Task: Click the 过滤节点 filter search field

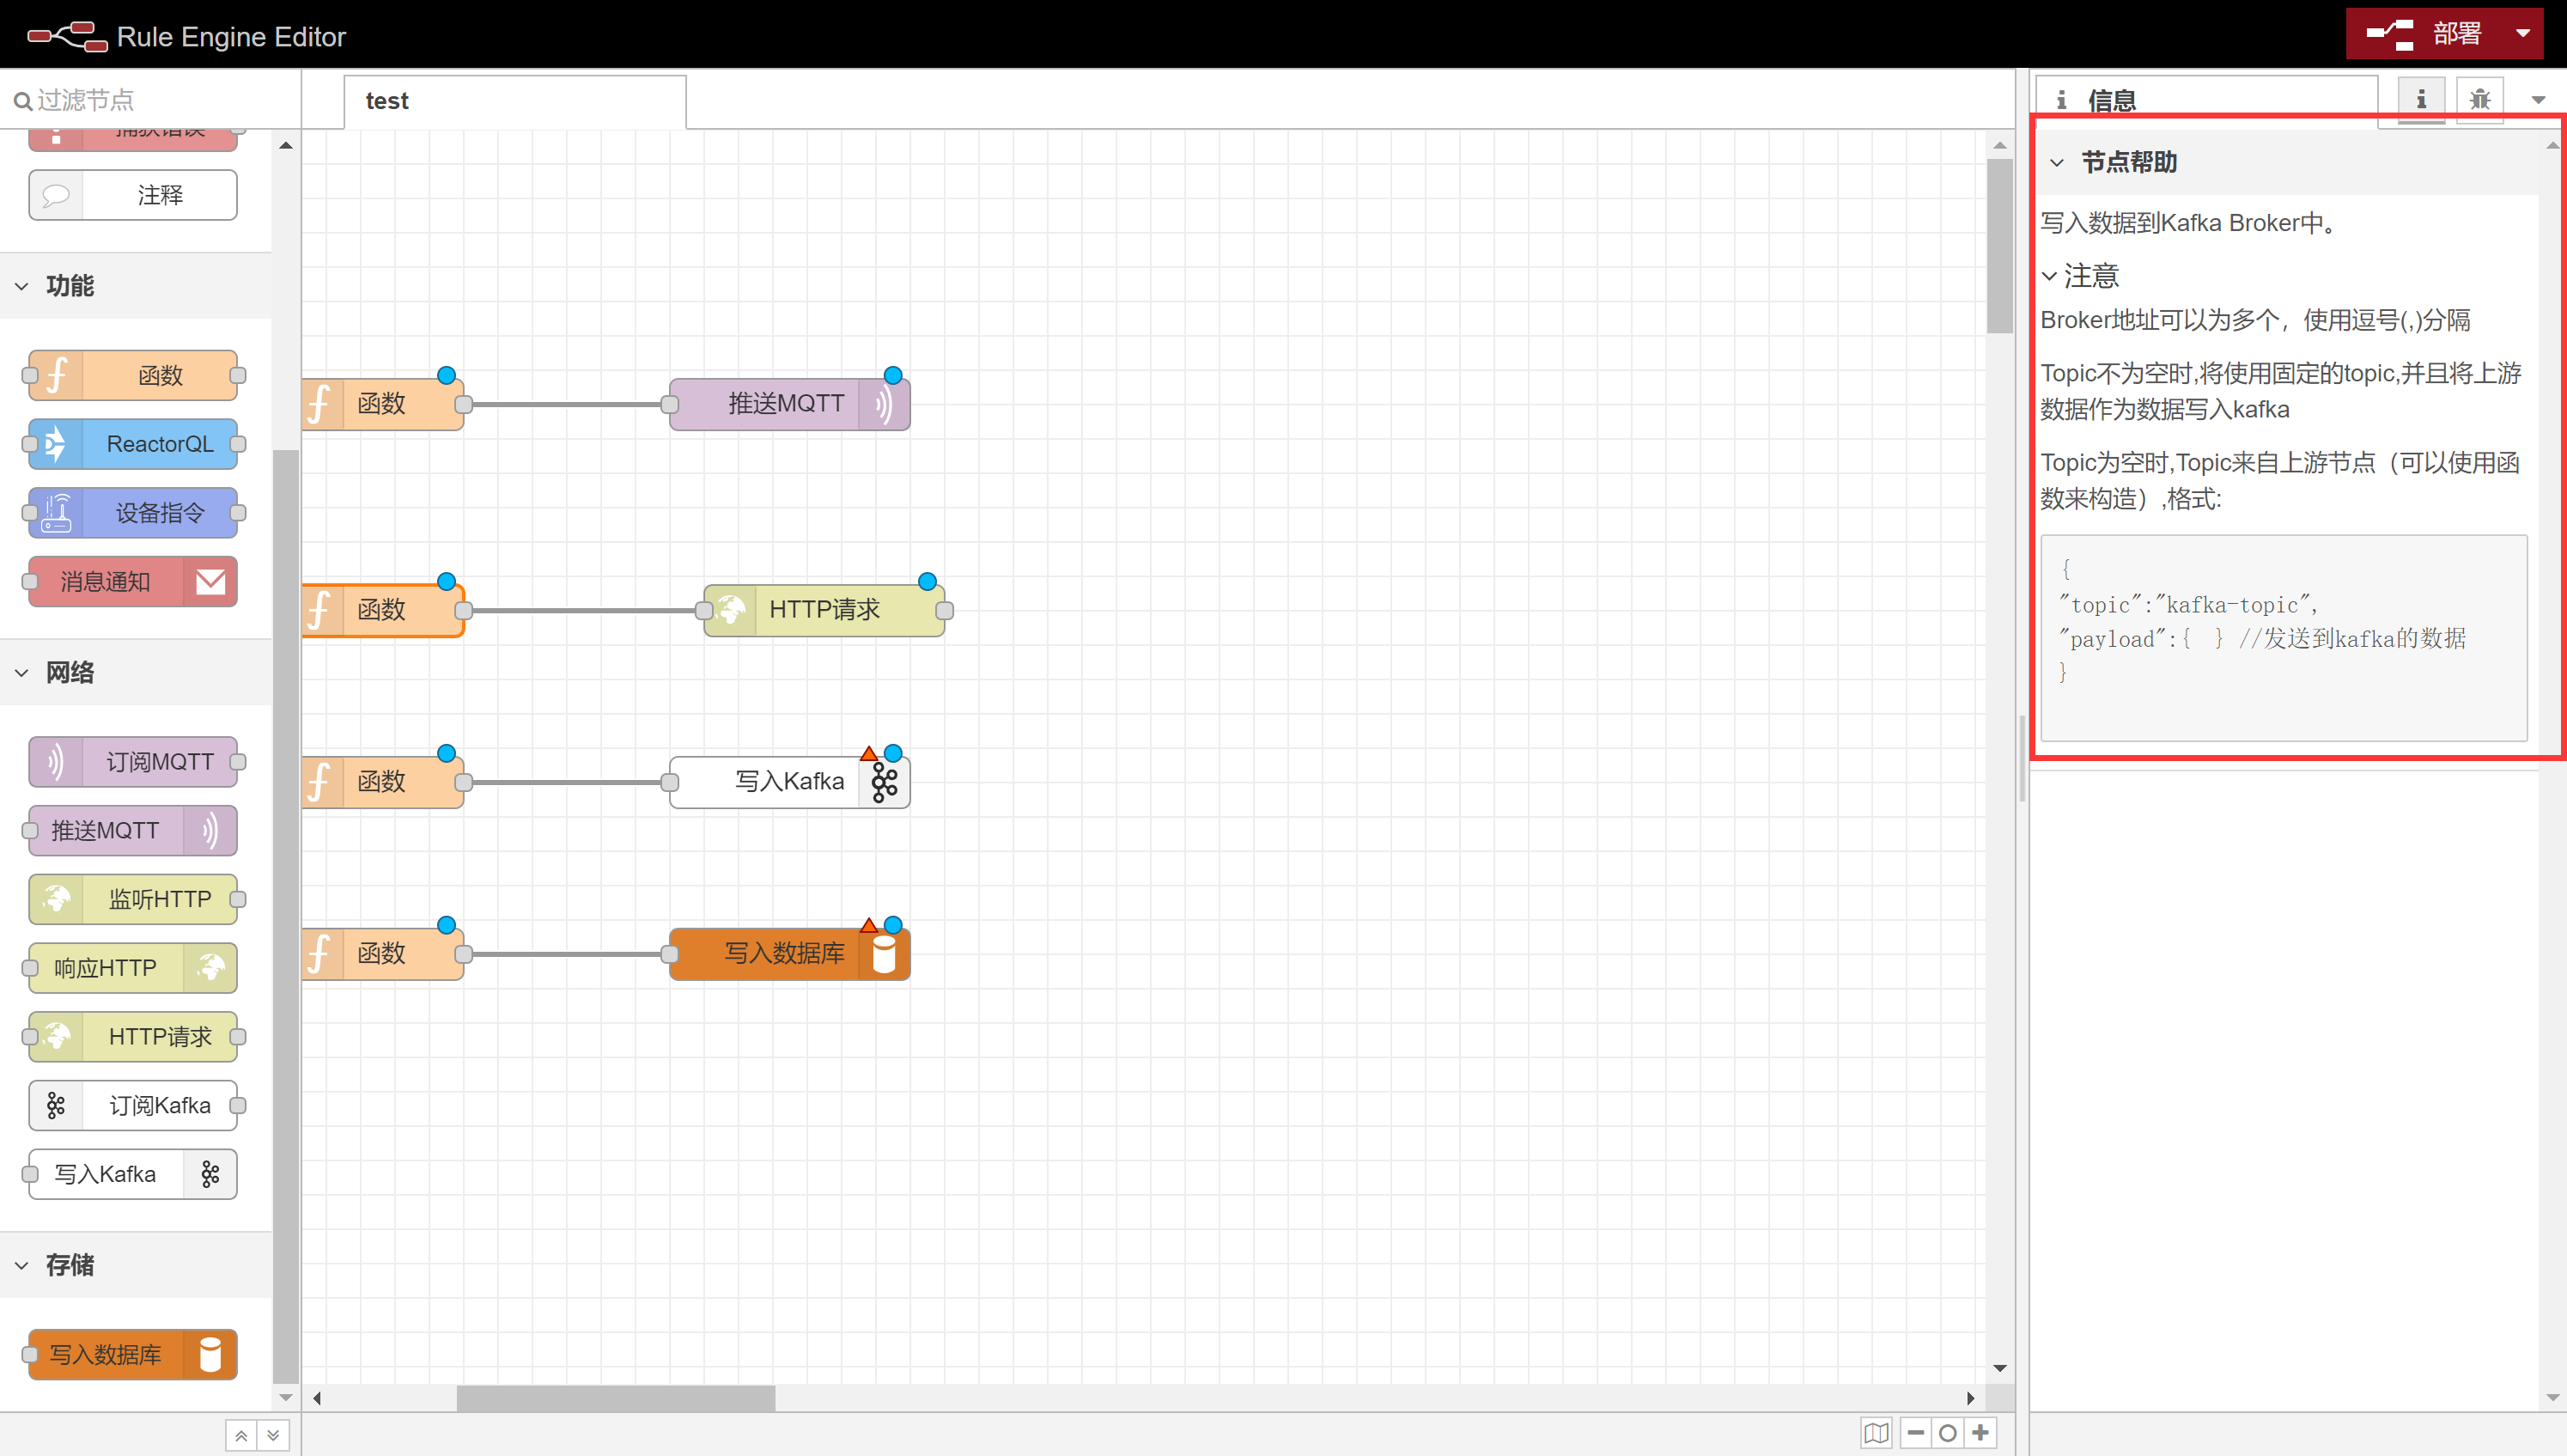Action: point(150,100)
